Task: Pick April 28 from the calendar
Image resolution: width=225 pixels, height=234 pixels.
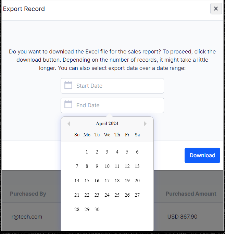Action: click(x=77, y=210)
